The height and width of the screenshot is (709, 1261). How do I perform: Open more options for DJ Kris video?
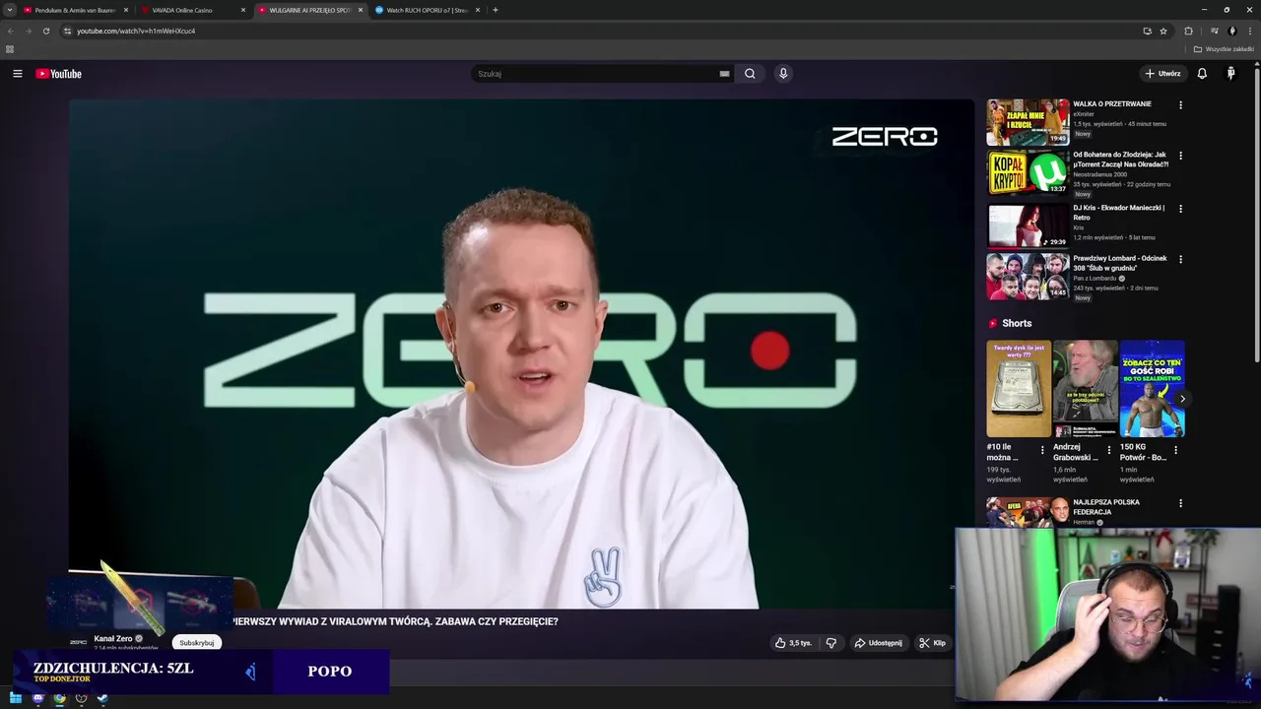[x=1180, y=209]
